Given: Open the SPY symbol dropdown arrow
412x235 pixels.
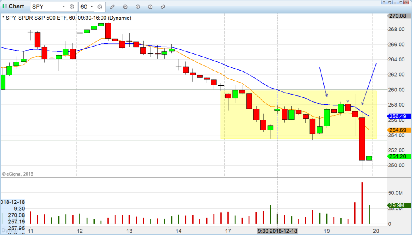Looking at the screenshot, I should (64, 7).
